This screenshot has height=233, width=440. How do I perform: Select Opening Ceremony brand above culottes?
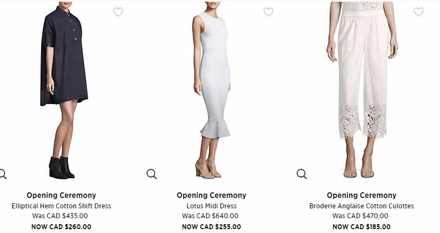(362, 195)
